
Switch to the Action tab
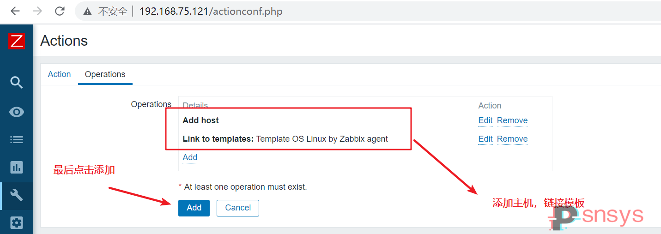pos(60,74)
